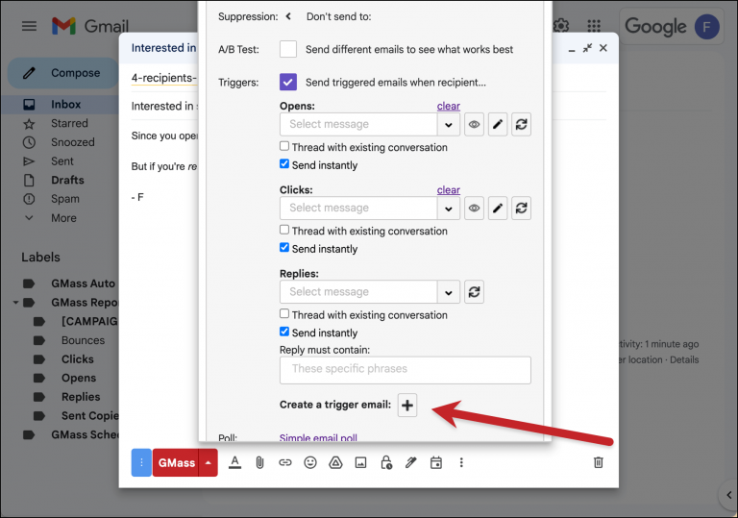Refresh the Replies message list
The width and height of the screenshot is (738, 518).
(x=474, y=292)
